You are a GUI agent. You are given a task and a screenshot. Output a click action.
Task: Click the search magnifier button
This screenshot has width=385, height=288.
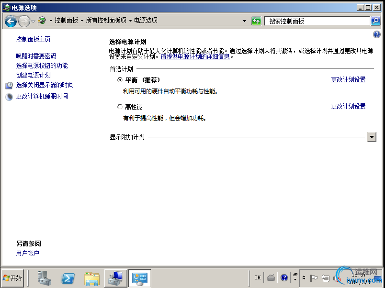point(375,21)
